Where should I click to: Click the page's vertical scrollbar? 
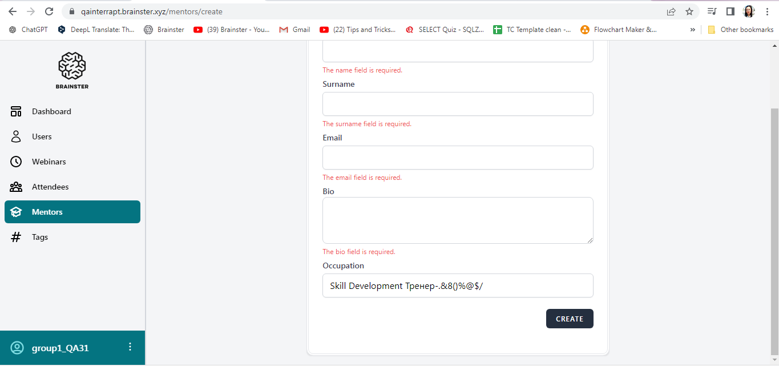(x=774, y=228)
